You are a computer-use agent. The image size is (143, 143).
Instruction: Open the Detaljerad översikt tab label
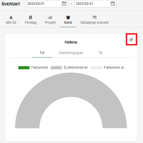pyautogui.click(x=94, y=23)
